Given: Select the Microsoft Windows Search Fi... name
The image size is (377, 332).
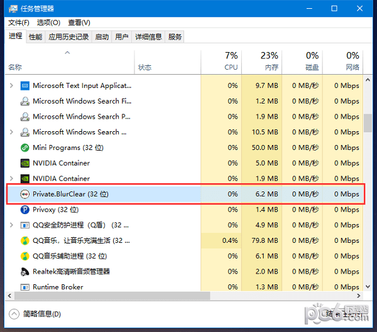Looking at the screenshot, I should [x=82, y=101].
